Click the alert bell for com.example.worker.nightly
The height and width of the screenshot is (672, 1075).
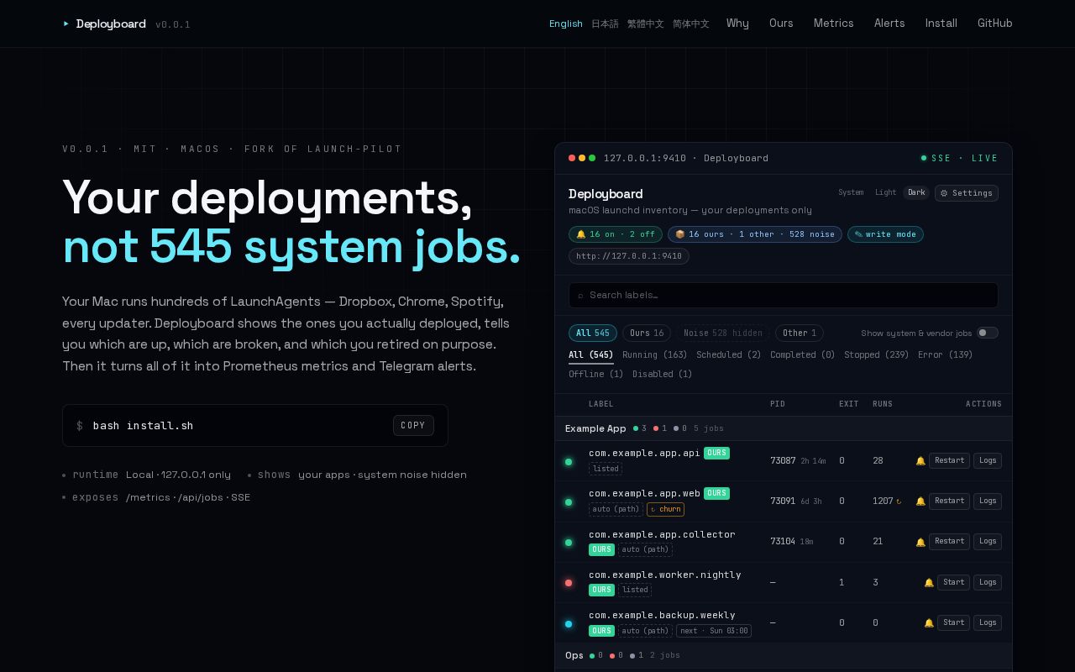929,583
